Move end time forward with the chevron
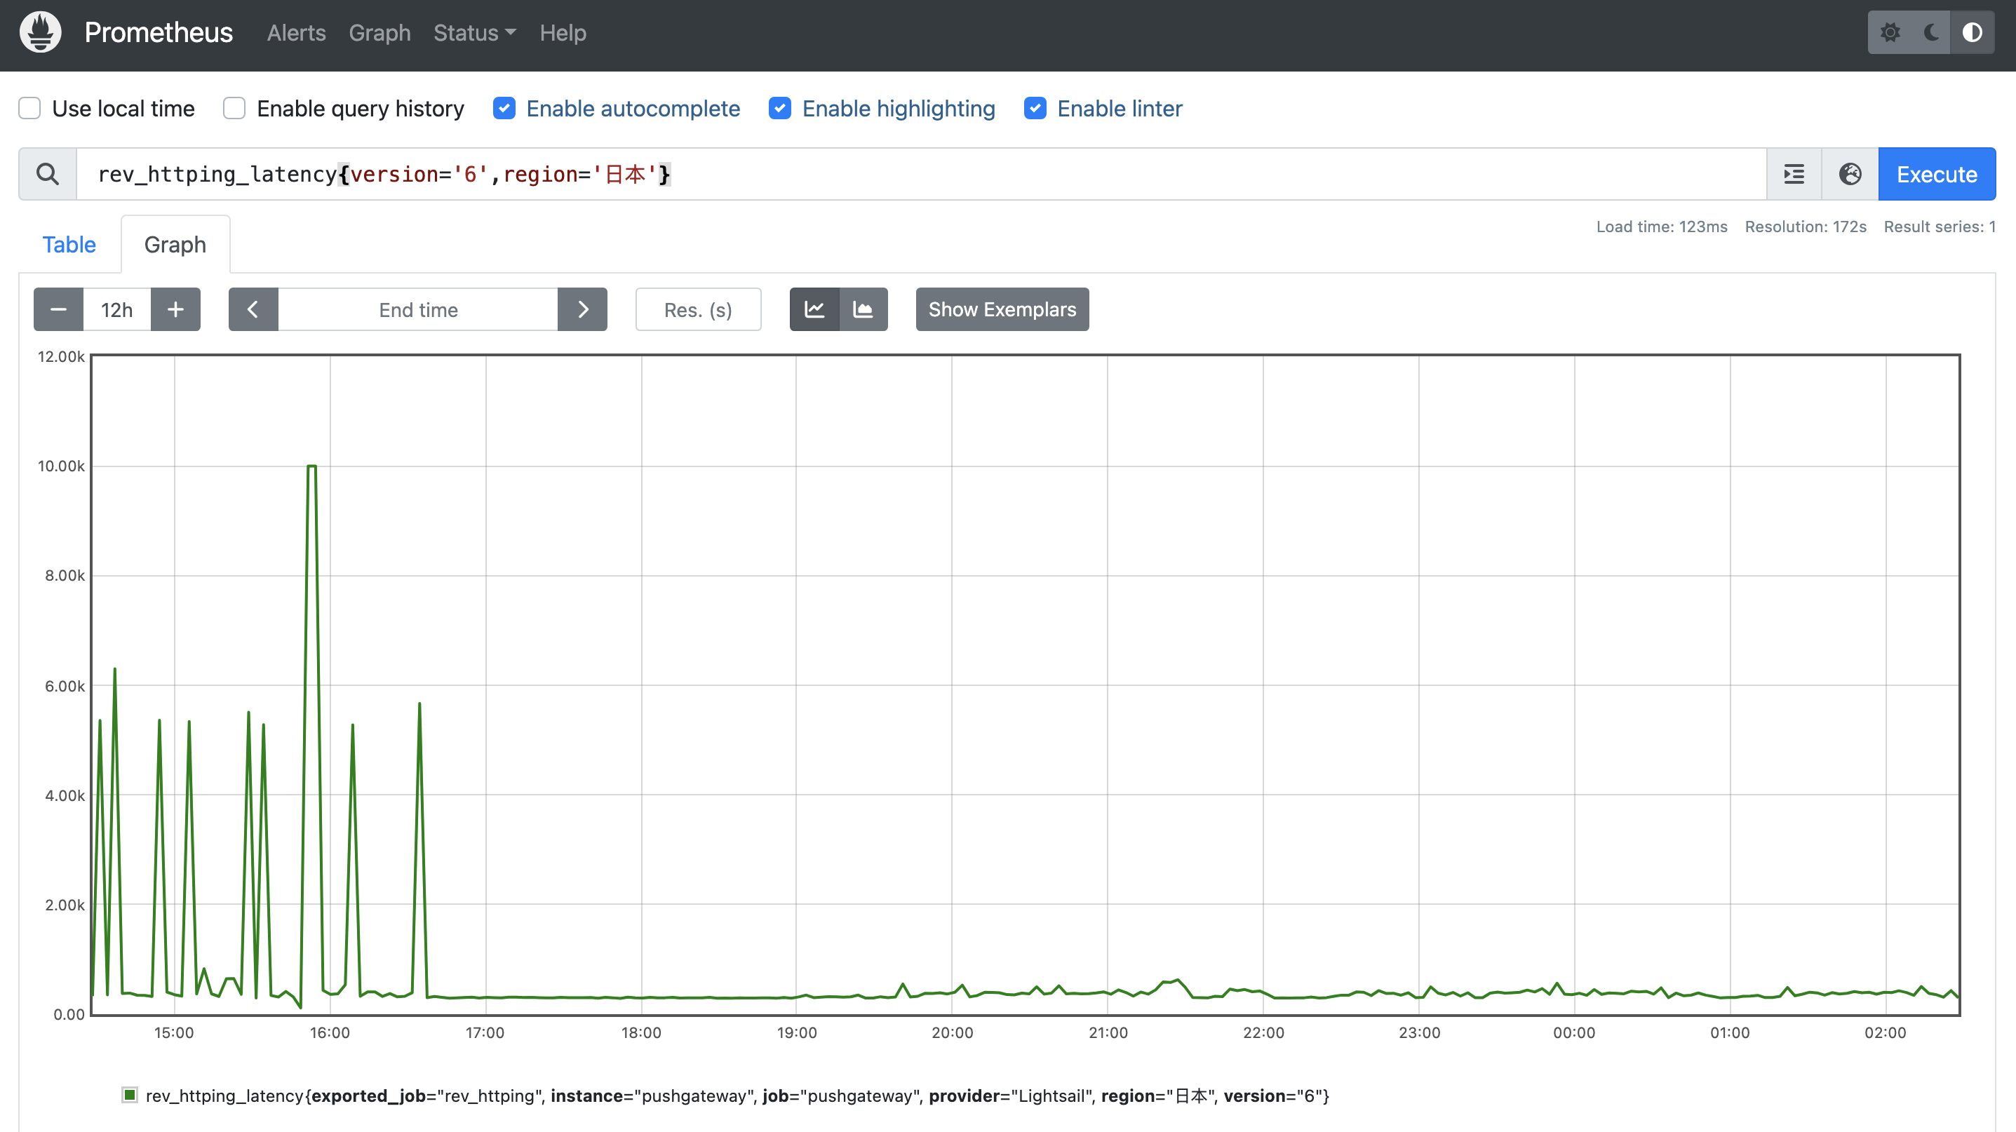Viewport: 2016px width, 1132px height. tap(582, 309)
